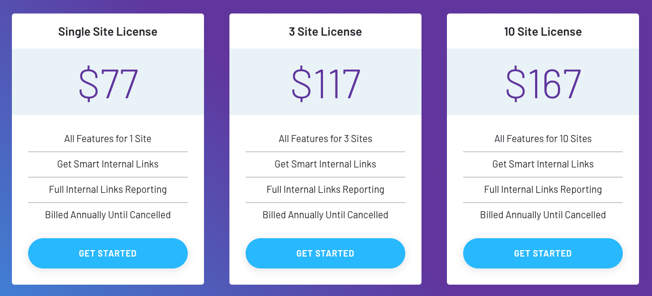Click the $77 price
Image resolution: width=652 pixels, height=296 pixels.
click(109, 83)
